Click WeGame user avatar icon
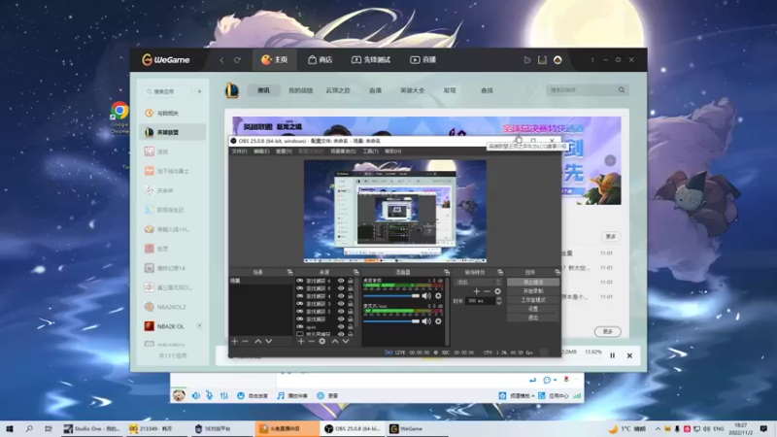The width and height of the screenshot is (777, 437). coord(557,60)
